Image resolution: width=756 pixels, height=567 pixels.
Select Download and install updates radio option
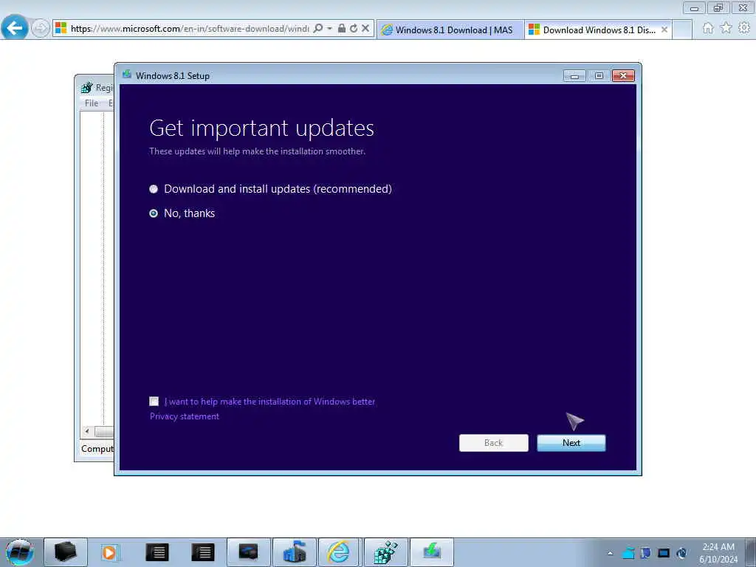[154, 189]
